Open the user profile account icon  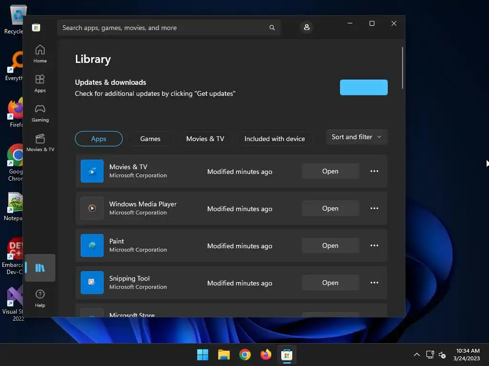tap(307, 27)
